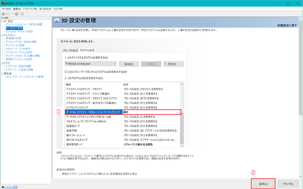Viewport: 303px width, 189px height.
Task: Select マルチフレーム サンプリング AA (MFAA) row
Action: (122, 121)
